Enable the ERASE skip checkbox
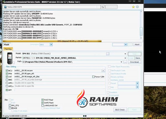Viewport: 166px width, 119px height. coord(10,108)
